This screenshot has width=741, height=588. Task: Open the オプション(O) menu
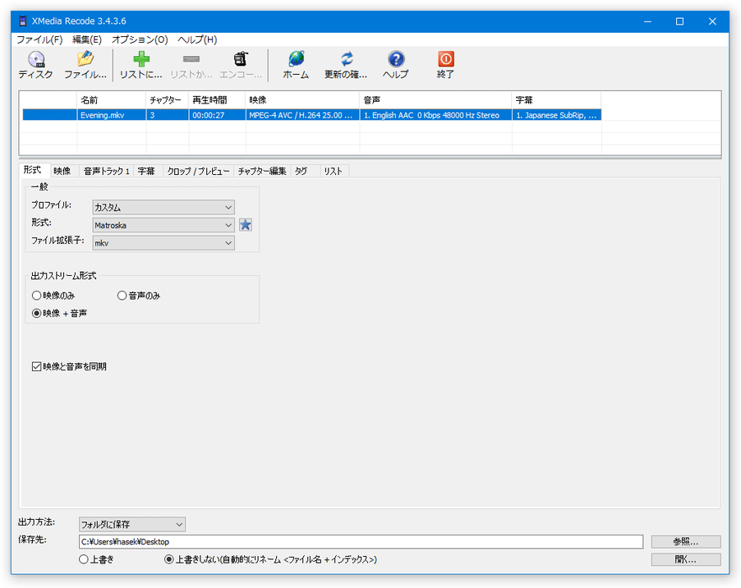pyautogui.click(x=140, y=39)
